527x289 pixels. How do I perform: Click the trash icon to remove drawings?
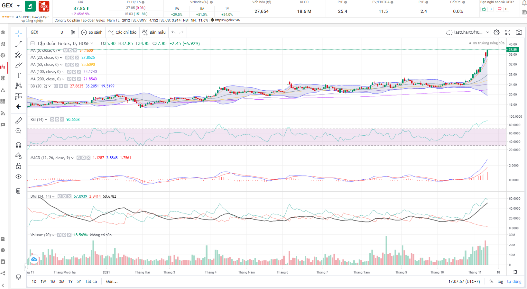tap(18, 191)
